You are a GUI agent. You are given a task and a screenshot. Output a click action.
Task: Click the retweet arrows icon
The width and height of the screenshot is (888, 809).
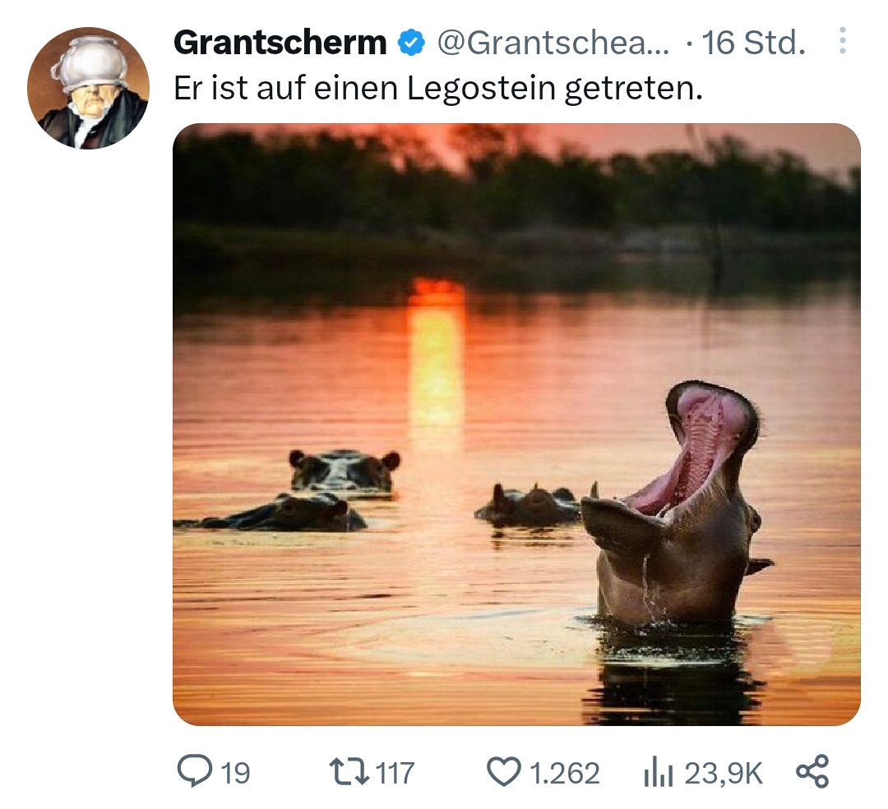[x=350, y=772]
